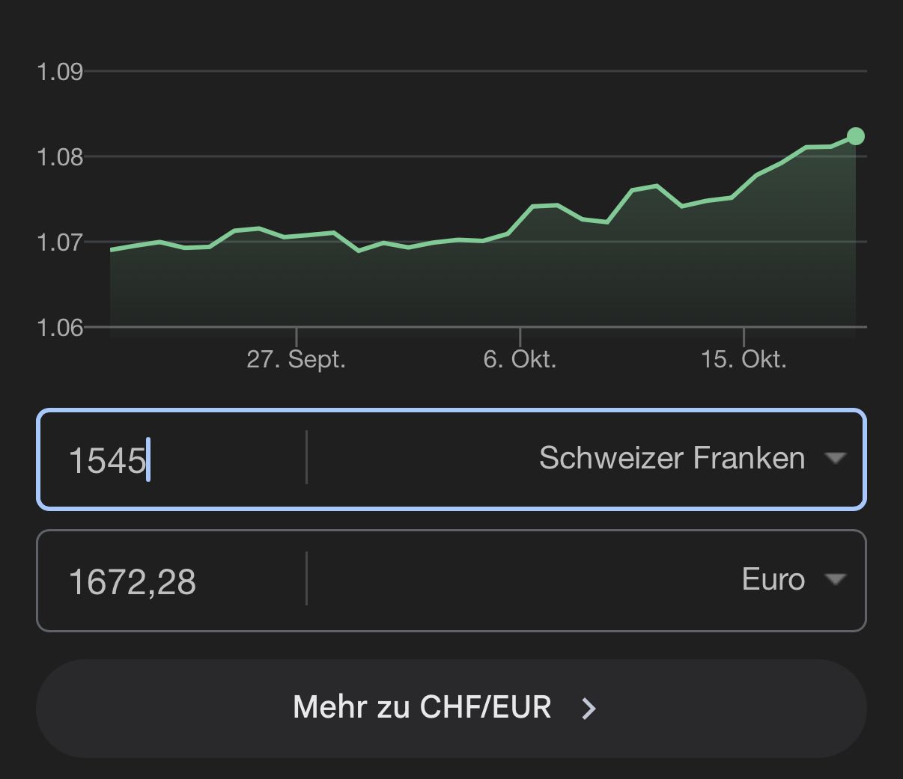
Task: Click the tick mark above 27. Sept.
Action: tap(297, 336)
